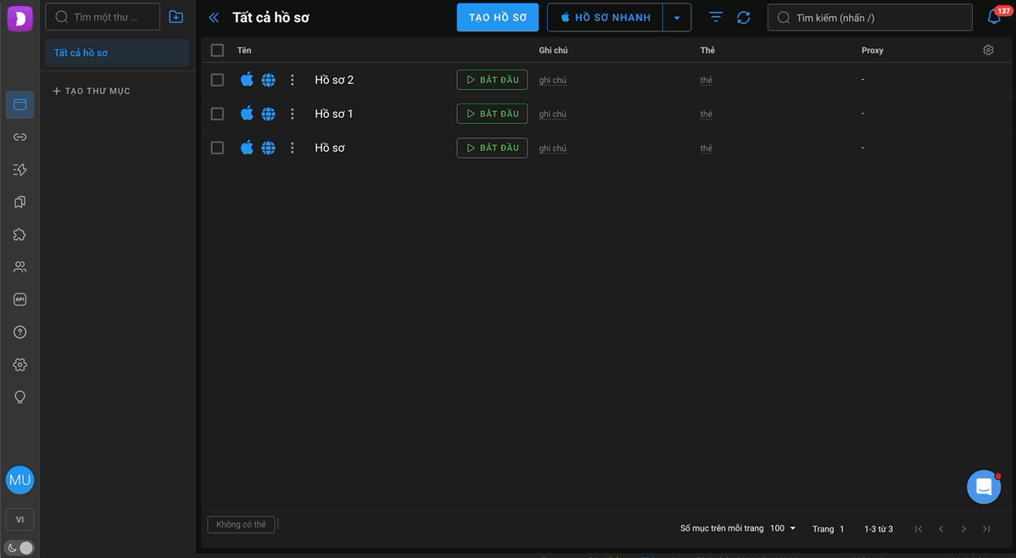1016x558 pixels.
Task: Expand the HỒ SƠ NHANH dropdown arrow
Action: (x=677, y=18)
